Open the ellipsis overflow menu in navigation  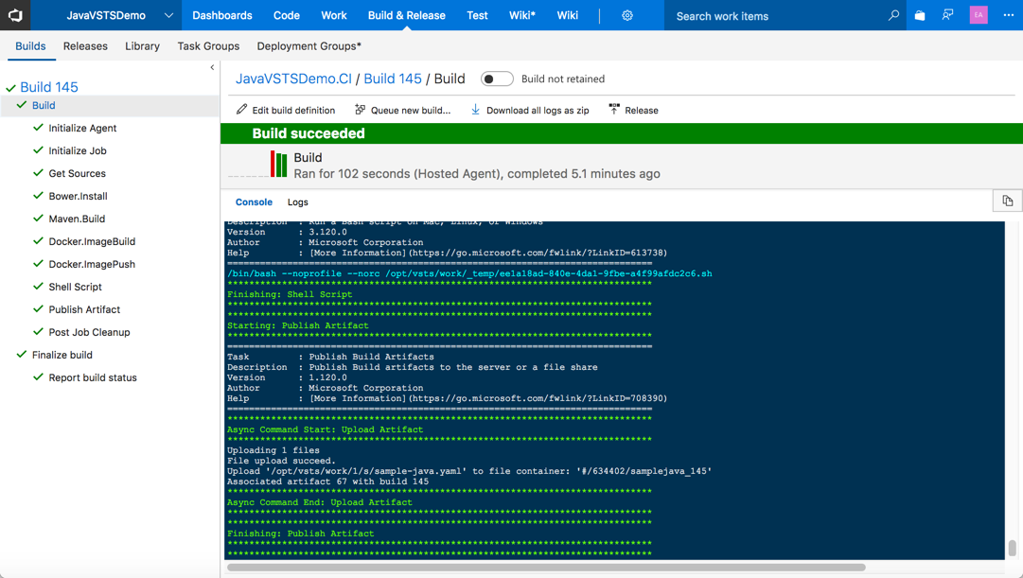pos(1007,15)
